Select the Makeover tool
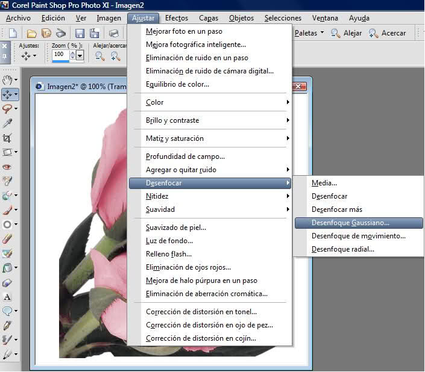 [7, 181]
